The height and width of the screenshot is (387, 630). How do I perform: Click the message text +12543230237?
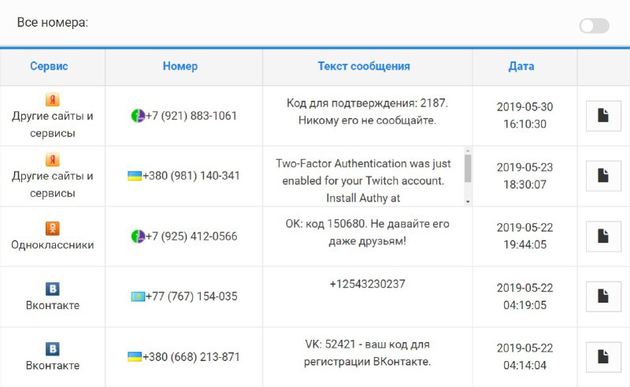coord(367,284)
